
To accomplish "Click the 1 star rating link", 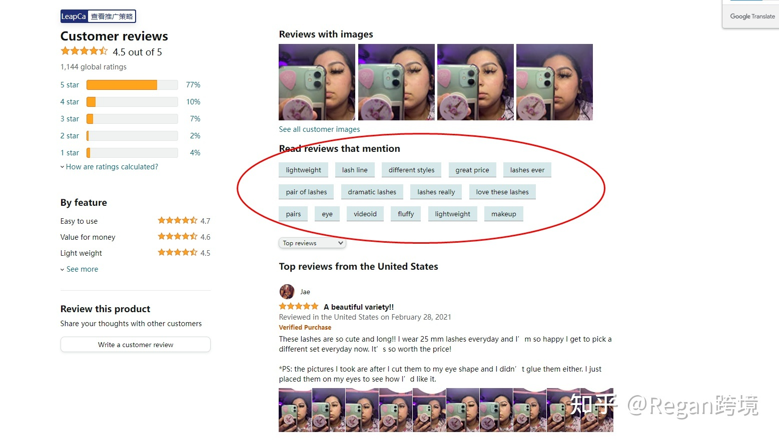I will [x=70, y=153].
